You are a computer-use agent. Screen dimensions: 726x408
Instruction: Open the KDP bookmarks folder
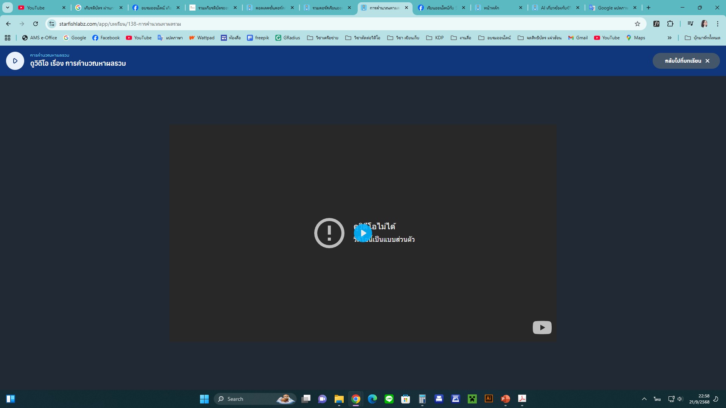[435, 38]
